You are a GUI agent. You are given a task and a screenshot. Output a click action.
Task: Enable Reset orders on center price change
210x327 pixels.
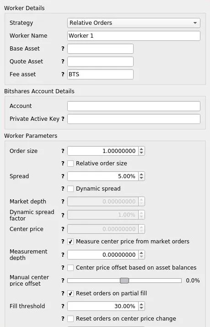pos(70,319)
